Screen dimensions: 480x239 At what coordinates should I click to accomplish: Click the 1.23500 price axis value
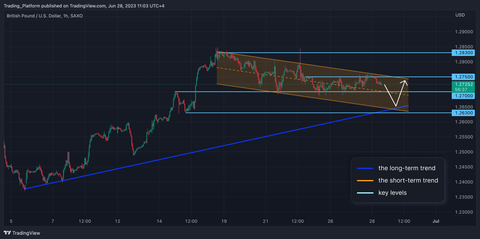[464, 197]
